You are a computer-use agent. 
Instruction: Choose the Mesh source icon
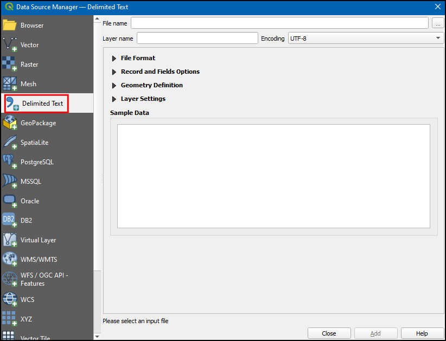point(10,84)
